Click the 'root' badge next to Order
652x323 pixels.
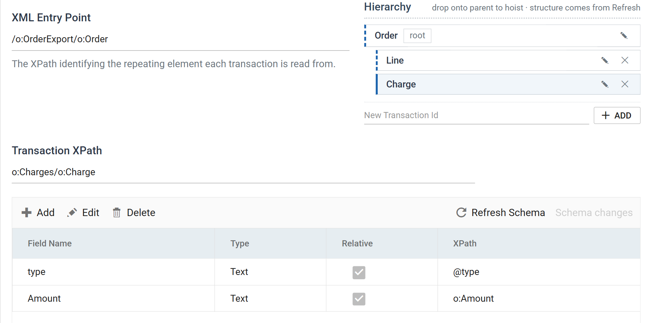point(417,36)
